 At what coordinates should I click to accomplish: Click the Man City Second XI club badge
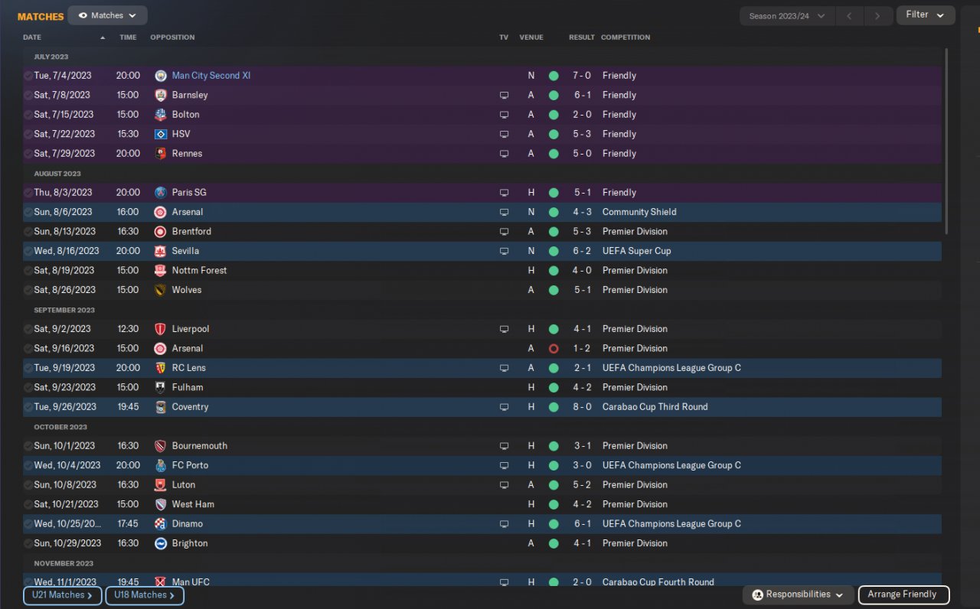pos(161,76)
